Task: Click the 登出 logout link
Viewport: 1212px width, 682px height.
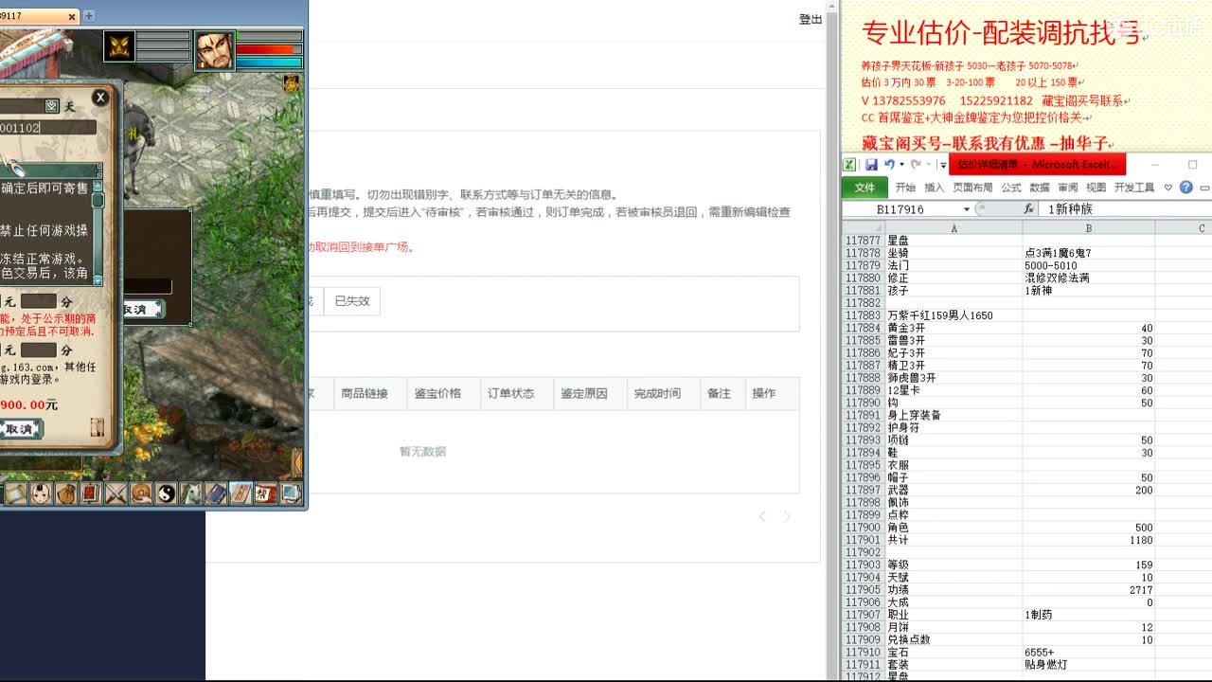Action: click(x=811, y=19)
